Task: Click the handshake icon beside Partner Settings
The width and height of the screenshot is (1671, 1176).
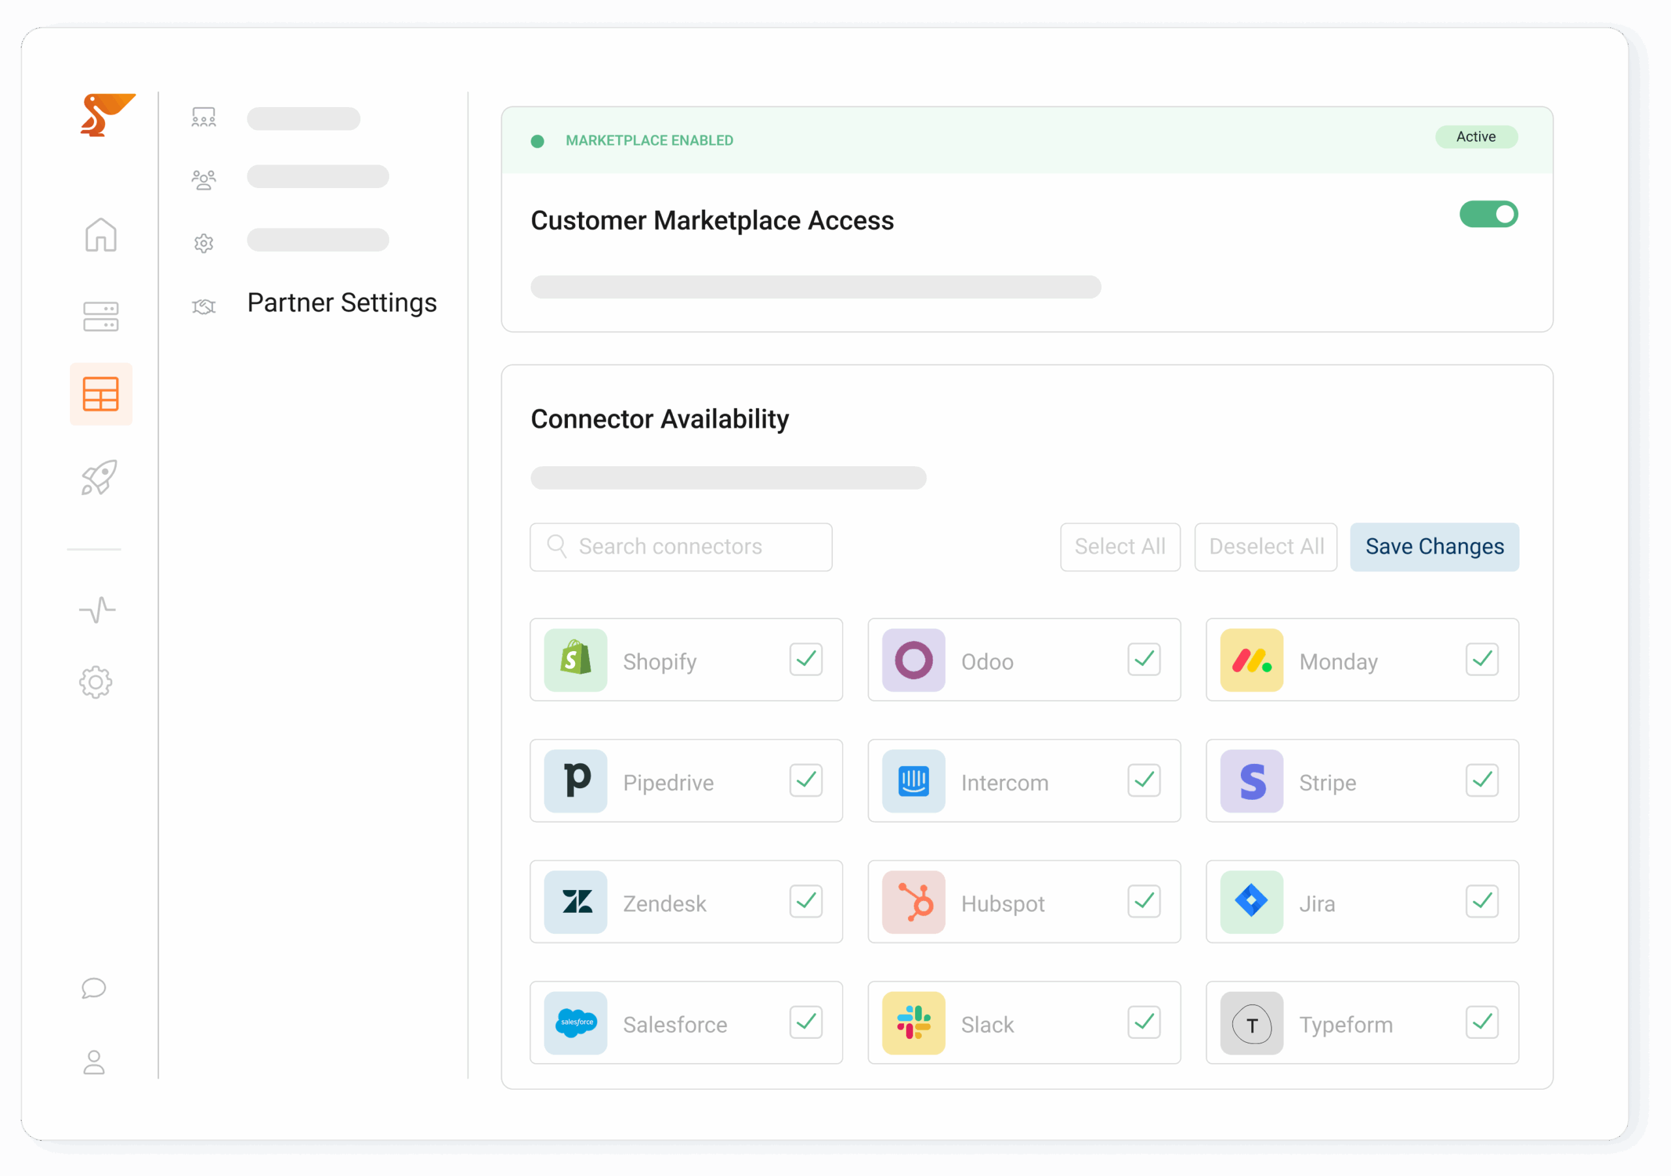Action: 204,306
